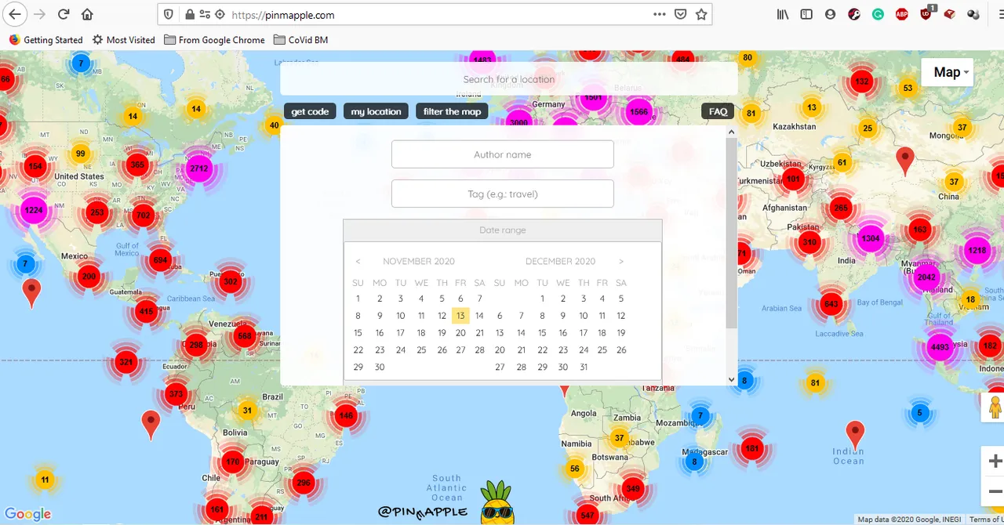Bookmark this page with the star icon
1004x525 pixels.
click(x=701, y=14)
